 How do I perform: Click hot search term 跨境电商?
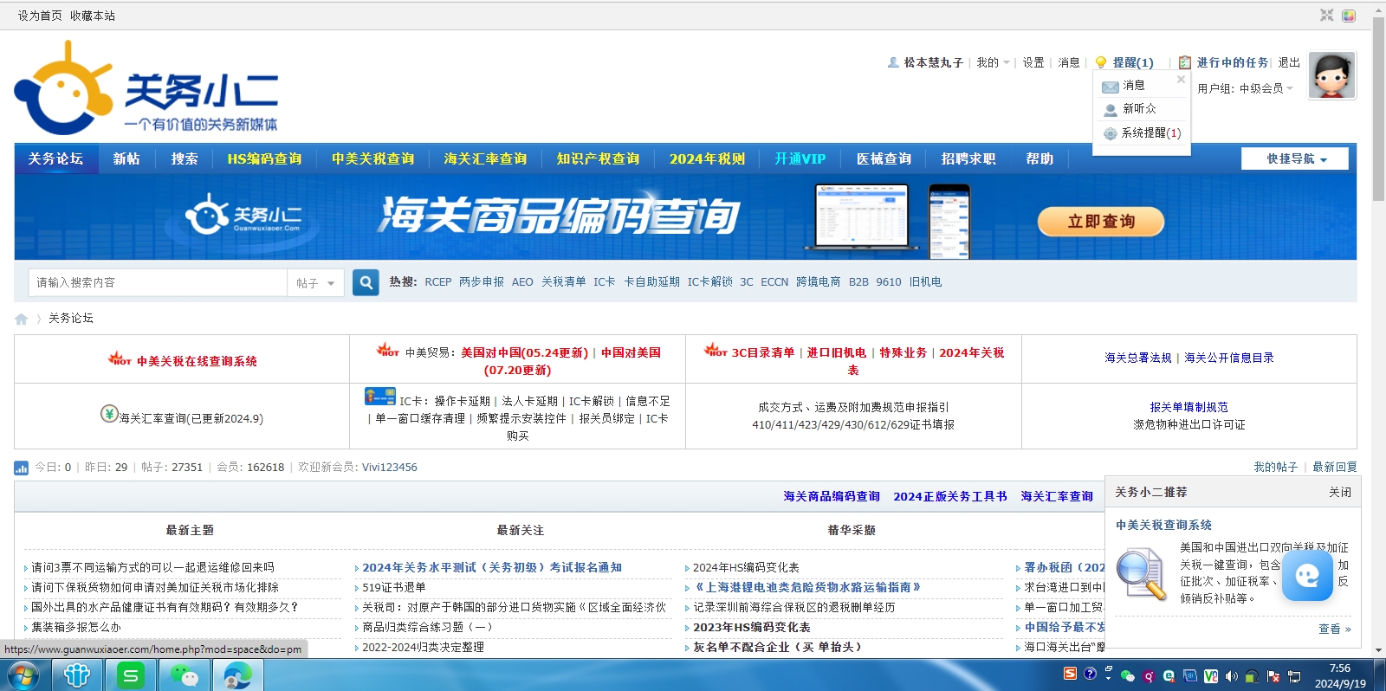click(x=818, y=282)
